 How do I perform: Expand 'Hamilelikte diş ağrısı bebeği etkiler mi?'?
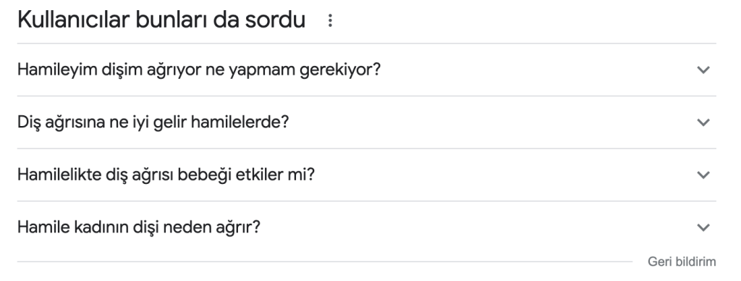coord(367,175)
